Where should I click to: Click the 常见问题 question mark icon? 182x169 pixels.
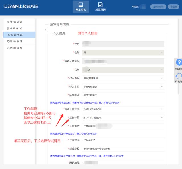click(x=179, y=62)
